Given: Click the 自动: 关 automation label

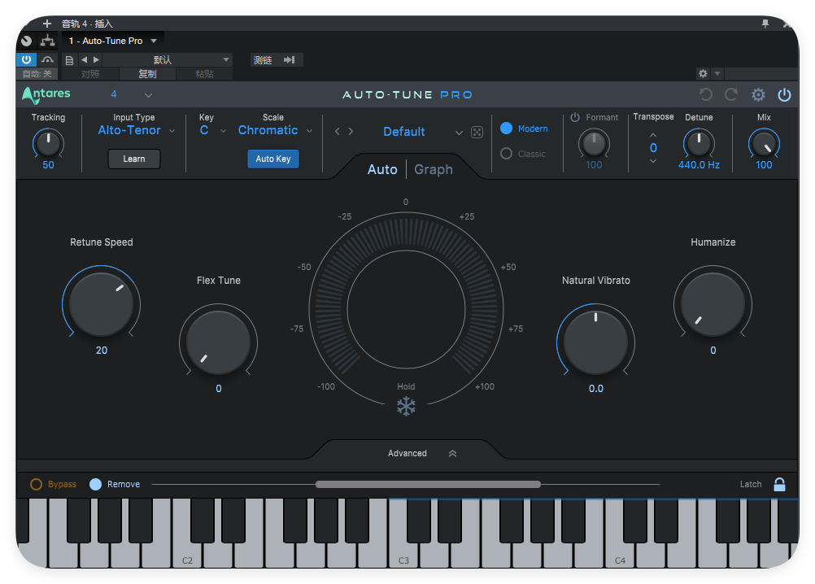Looking at the screenshot, I should tap(37, 74).
